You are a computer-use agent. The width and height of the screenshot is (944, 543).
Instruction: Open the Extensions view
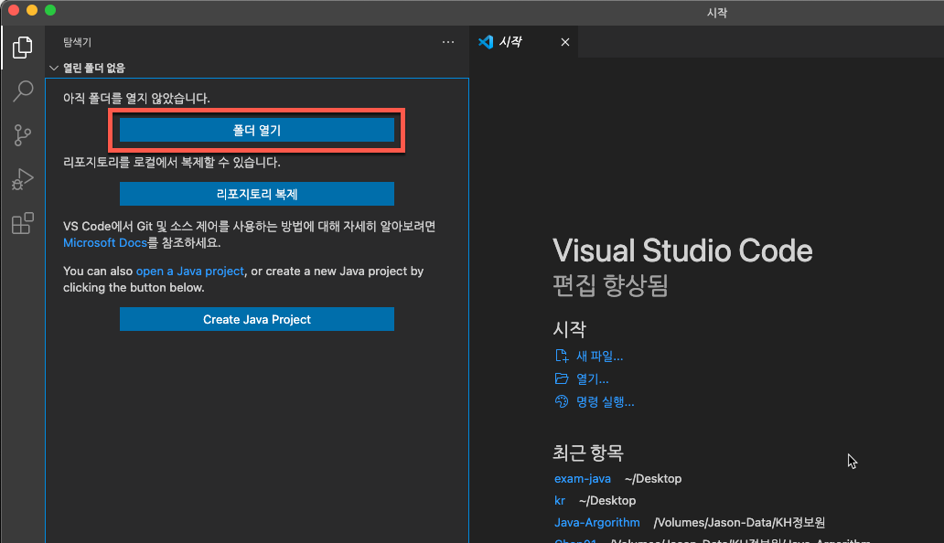tap(22, 224)
